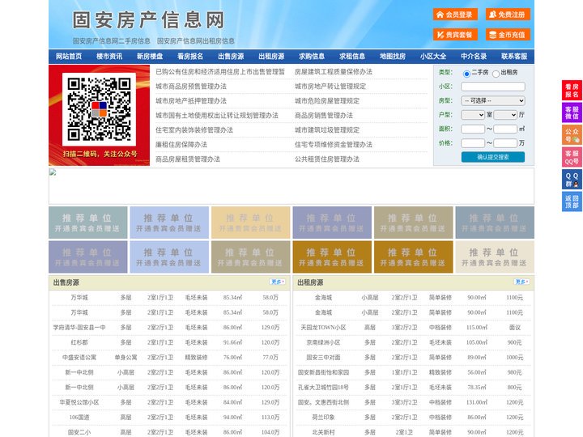Open 北关新村 rental listing
The image size is (583, 437).
(x=323, y=432)
